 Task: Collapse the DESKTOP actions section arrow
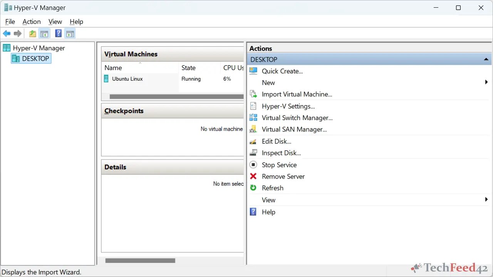486,60
